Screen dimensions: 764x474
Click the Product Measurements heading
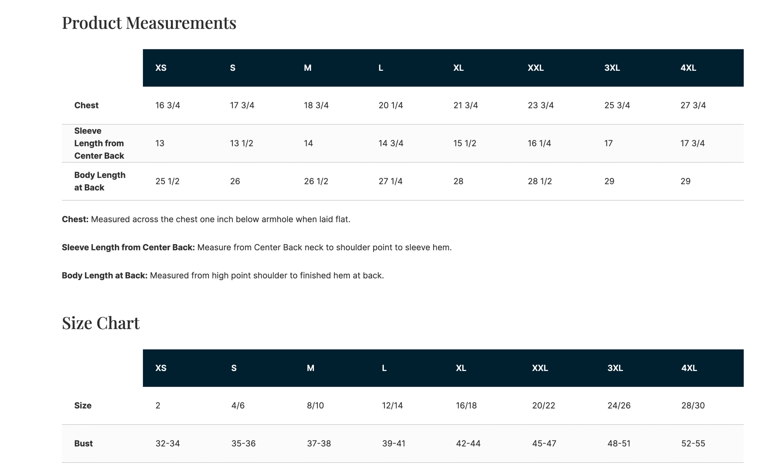(149, 23)
